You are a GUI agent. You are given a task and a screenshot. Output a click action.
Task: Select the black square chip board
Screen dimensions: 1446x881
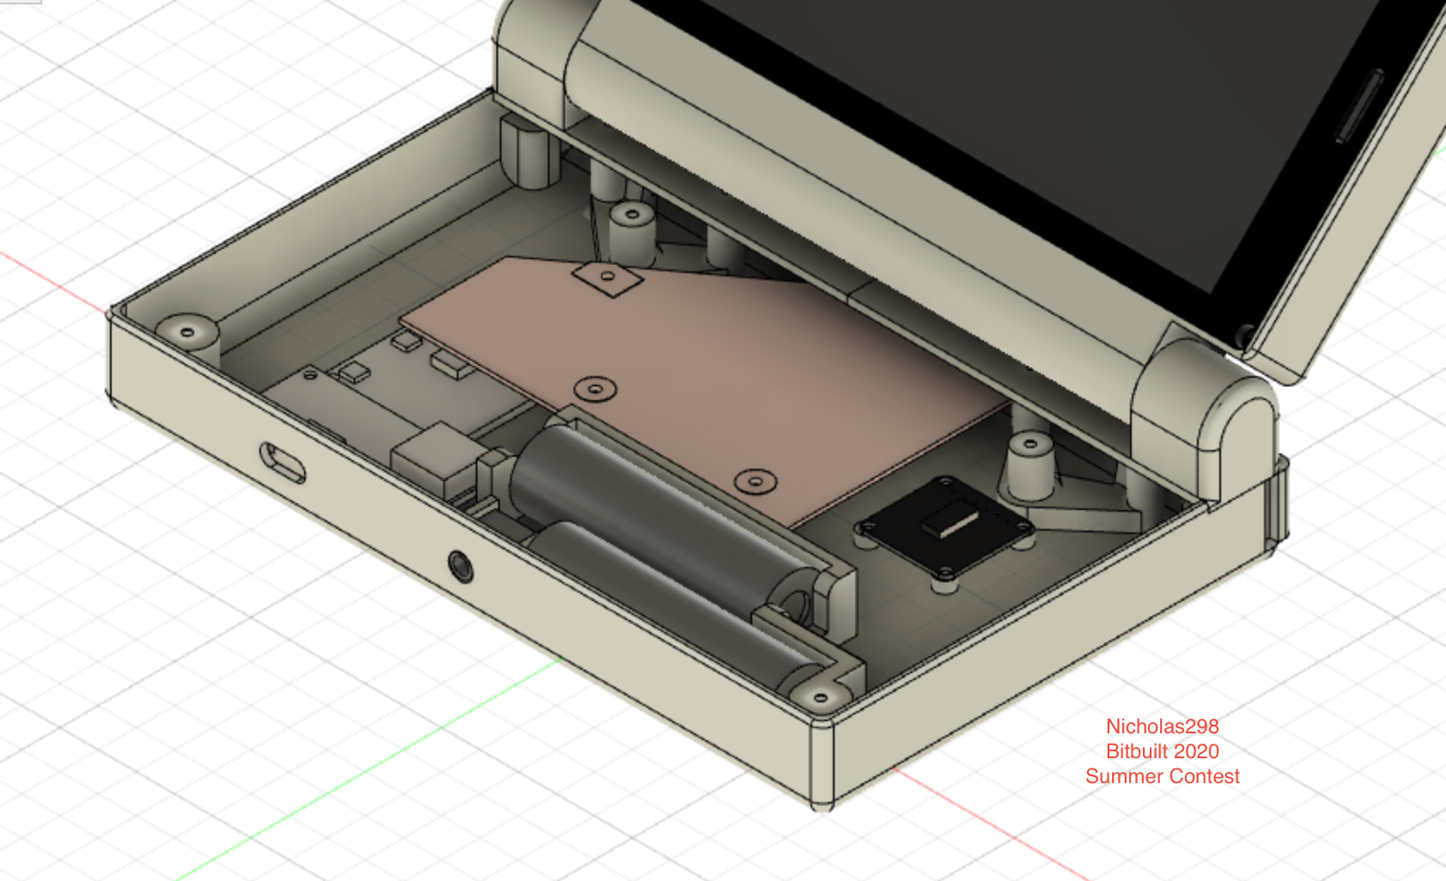click(945, 526)
